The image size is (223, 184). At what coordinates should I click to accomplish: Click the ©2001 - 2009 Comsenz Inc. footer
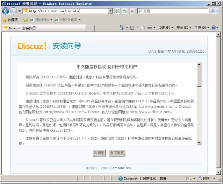point(109,168)
